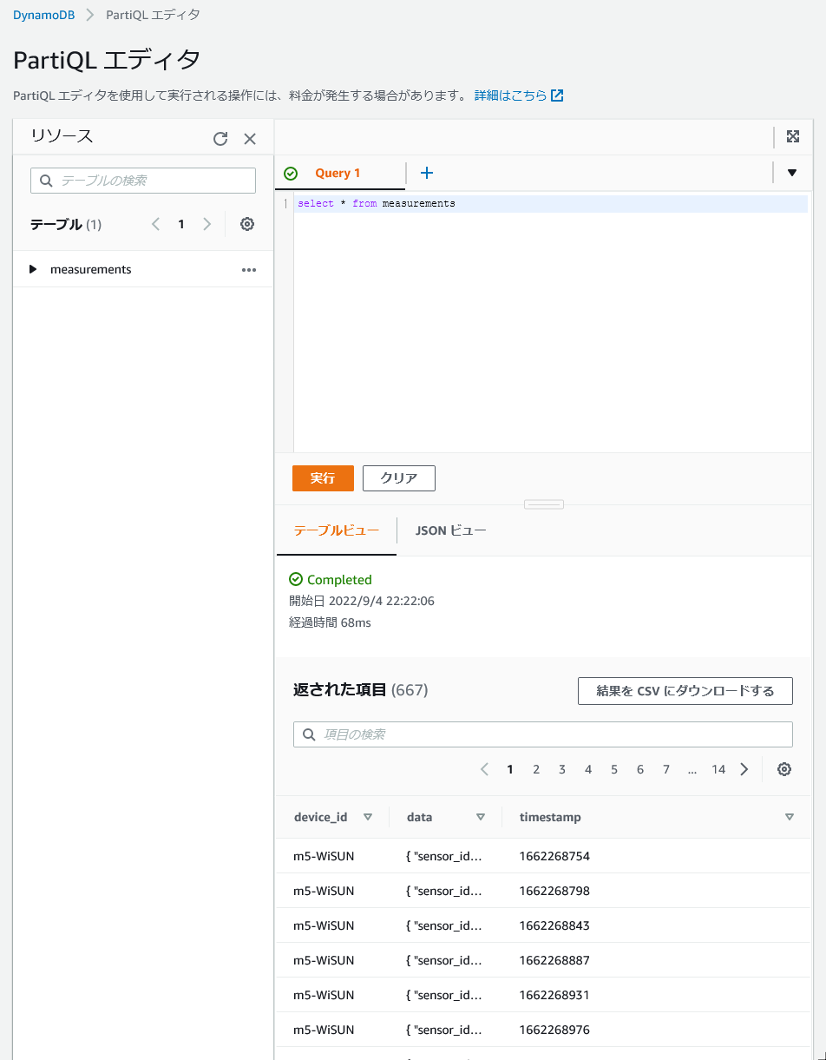Viewport: 826px width, 1060px height.
Task: Select timestamp cell 1662268843
Action: click(554, 925)
